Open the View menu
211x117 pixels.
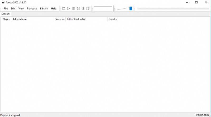click(21, 9)
